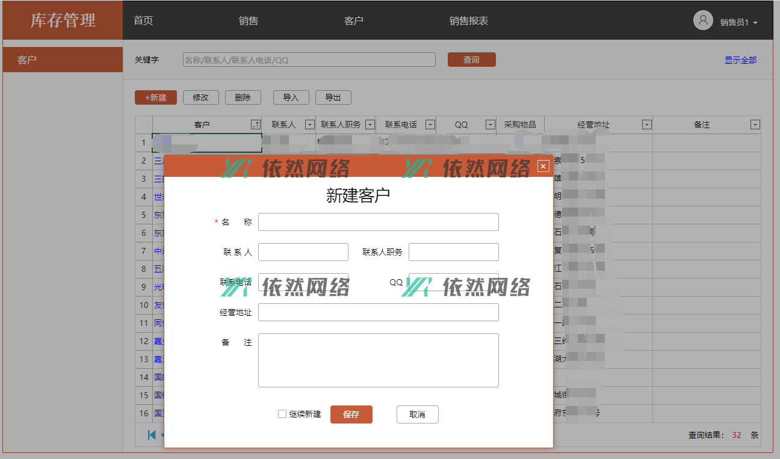Sort using the 客户 column sort icon
780x459 pixels.
tap(255, 125)
